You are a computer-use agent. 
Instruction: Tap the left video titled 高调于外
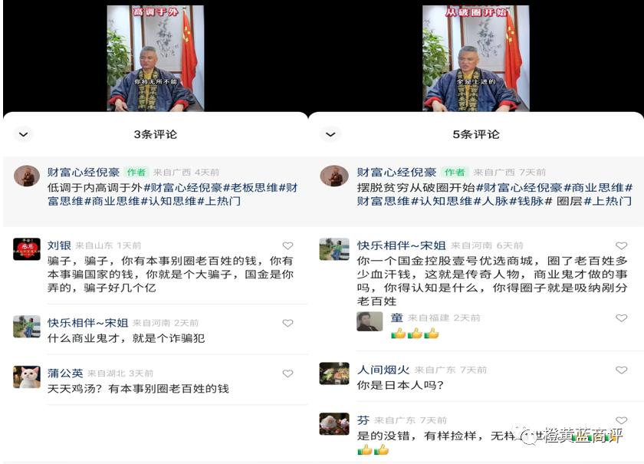pyautogui.click(x=156, y=58)
